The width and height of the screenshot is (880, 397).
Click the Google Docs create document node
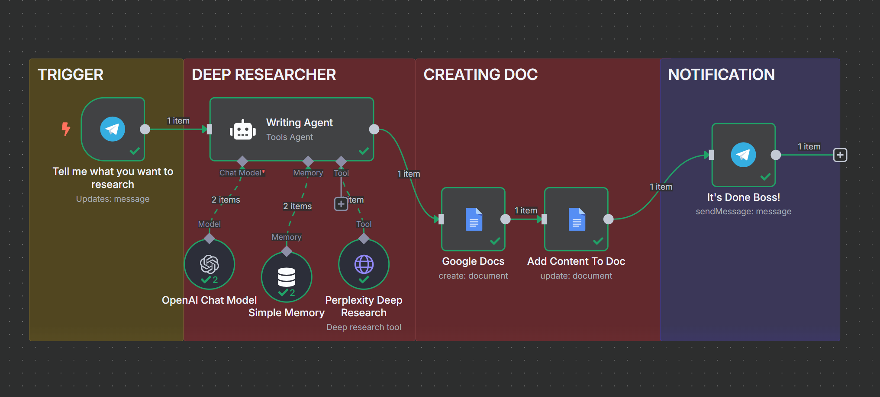[x=473, y=219]
